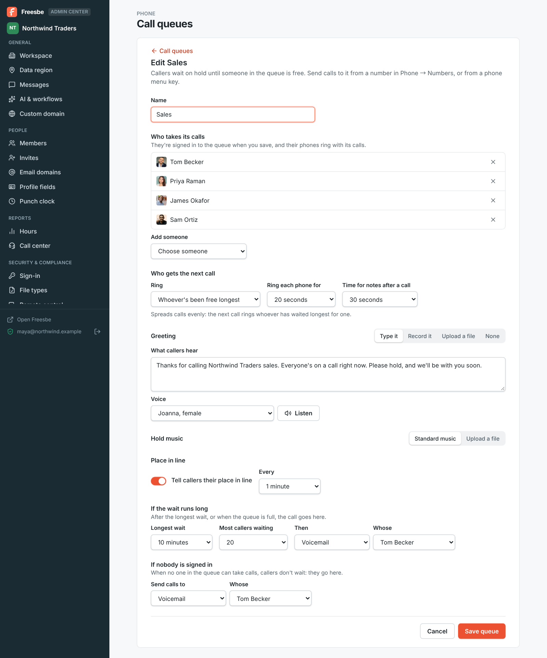Viewport: 547px width, 658px height.
Task: Choose Upload a file for hold music
Action: [483, 439]
